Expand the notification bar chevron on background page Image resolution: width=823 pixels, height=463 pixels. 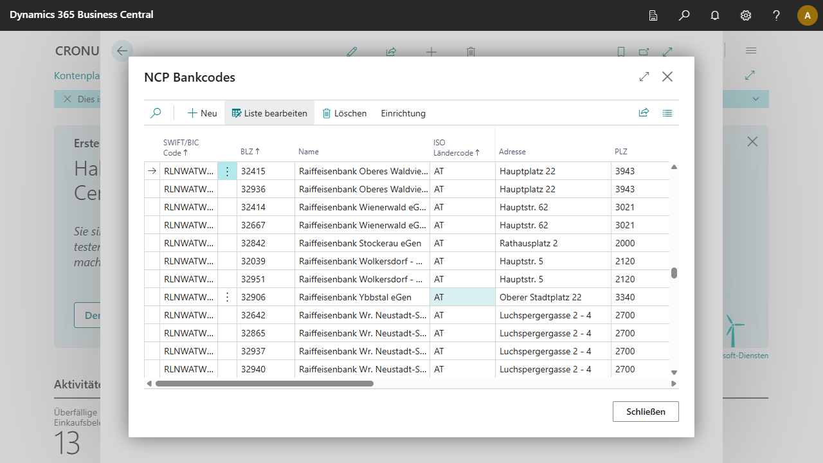(756, 99)
